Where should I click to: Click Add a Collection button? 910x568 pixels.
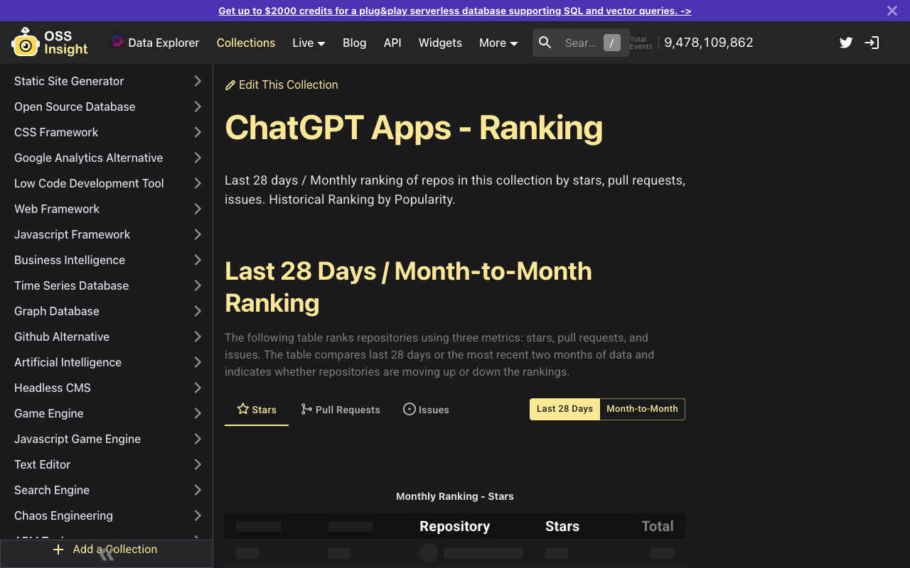[x=107, y=550]
